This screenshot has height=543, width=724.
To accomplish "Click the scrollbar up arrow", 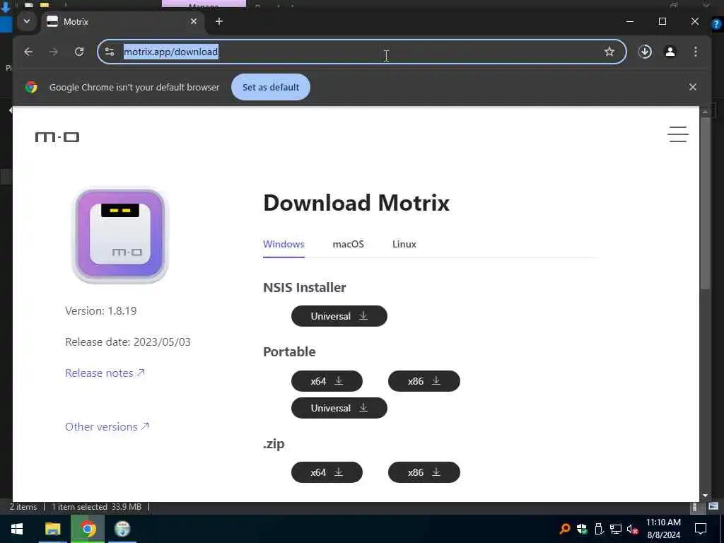I will coord(705,111).
